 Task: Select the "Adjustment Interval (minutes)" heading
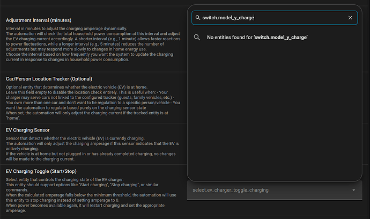point(39,20)
